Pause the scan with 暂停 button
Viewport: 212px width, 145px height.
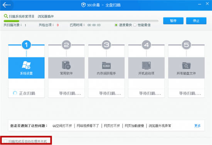(x=173, y=21)
